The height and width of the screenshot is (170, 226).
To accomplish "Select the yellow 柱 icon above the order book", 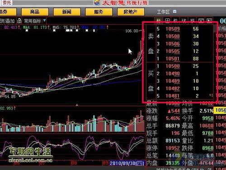I will point(159,21).
